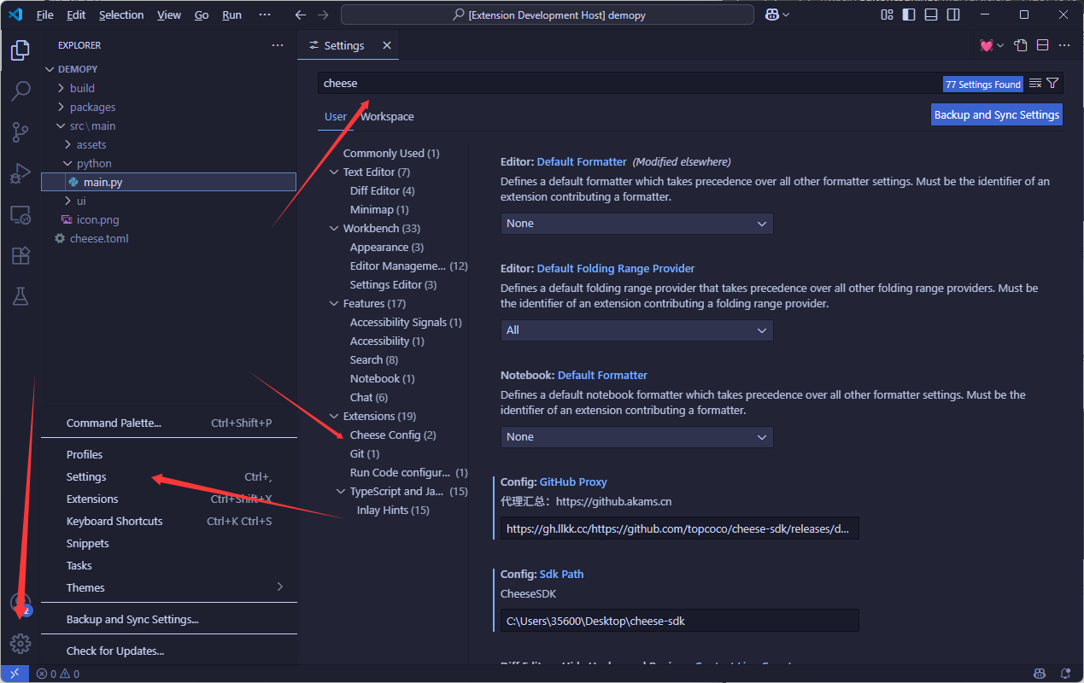The height and width of the screenshot is (683, 1084).
Task: Select Cheese Config (2) in settings tree
Action: (x=393, y=435)
